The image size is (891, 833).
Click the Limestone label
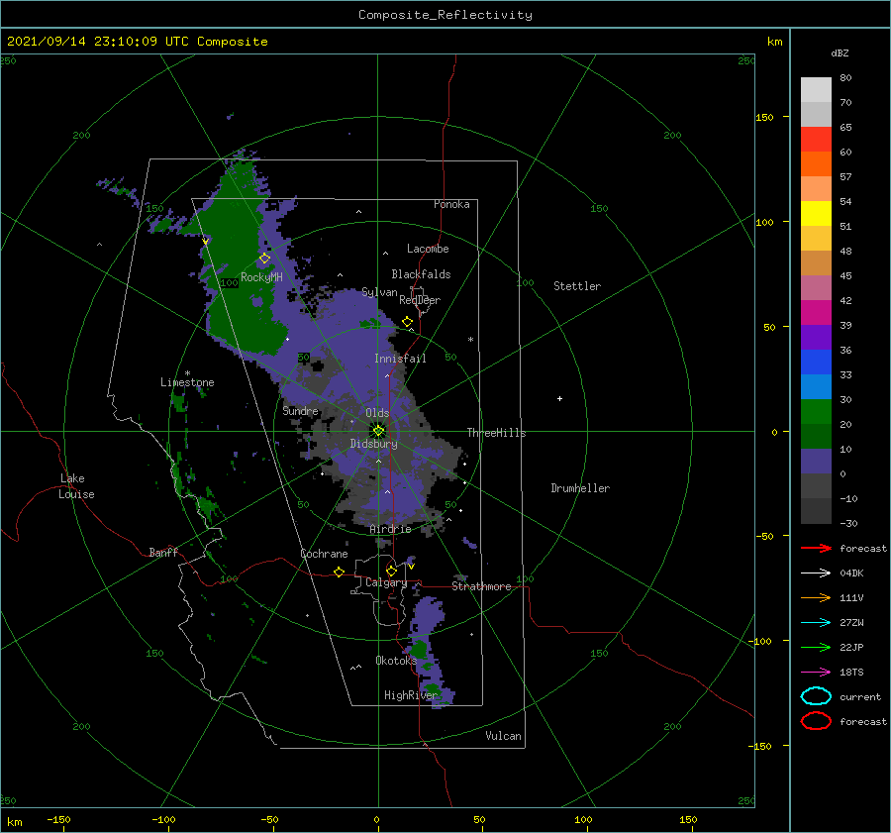pos(187,382)
